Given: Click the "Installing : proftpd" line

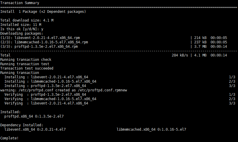Looking at the screenshot, I should (45, 86).
